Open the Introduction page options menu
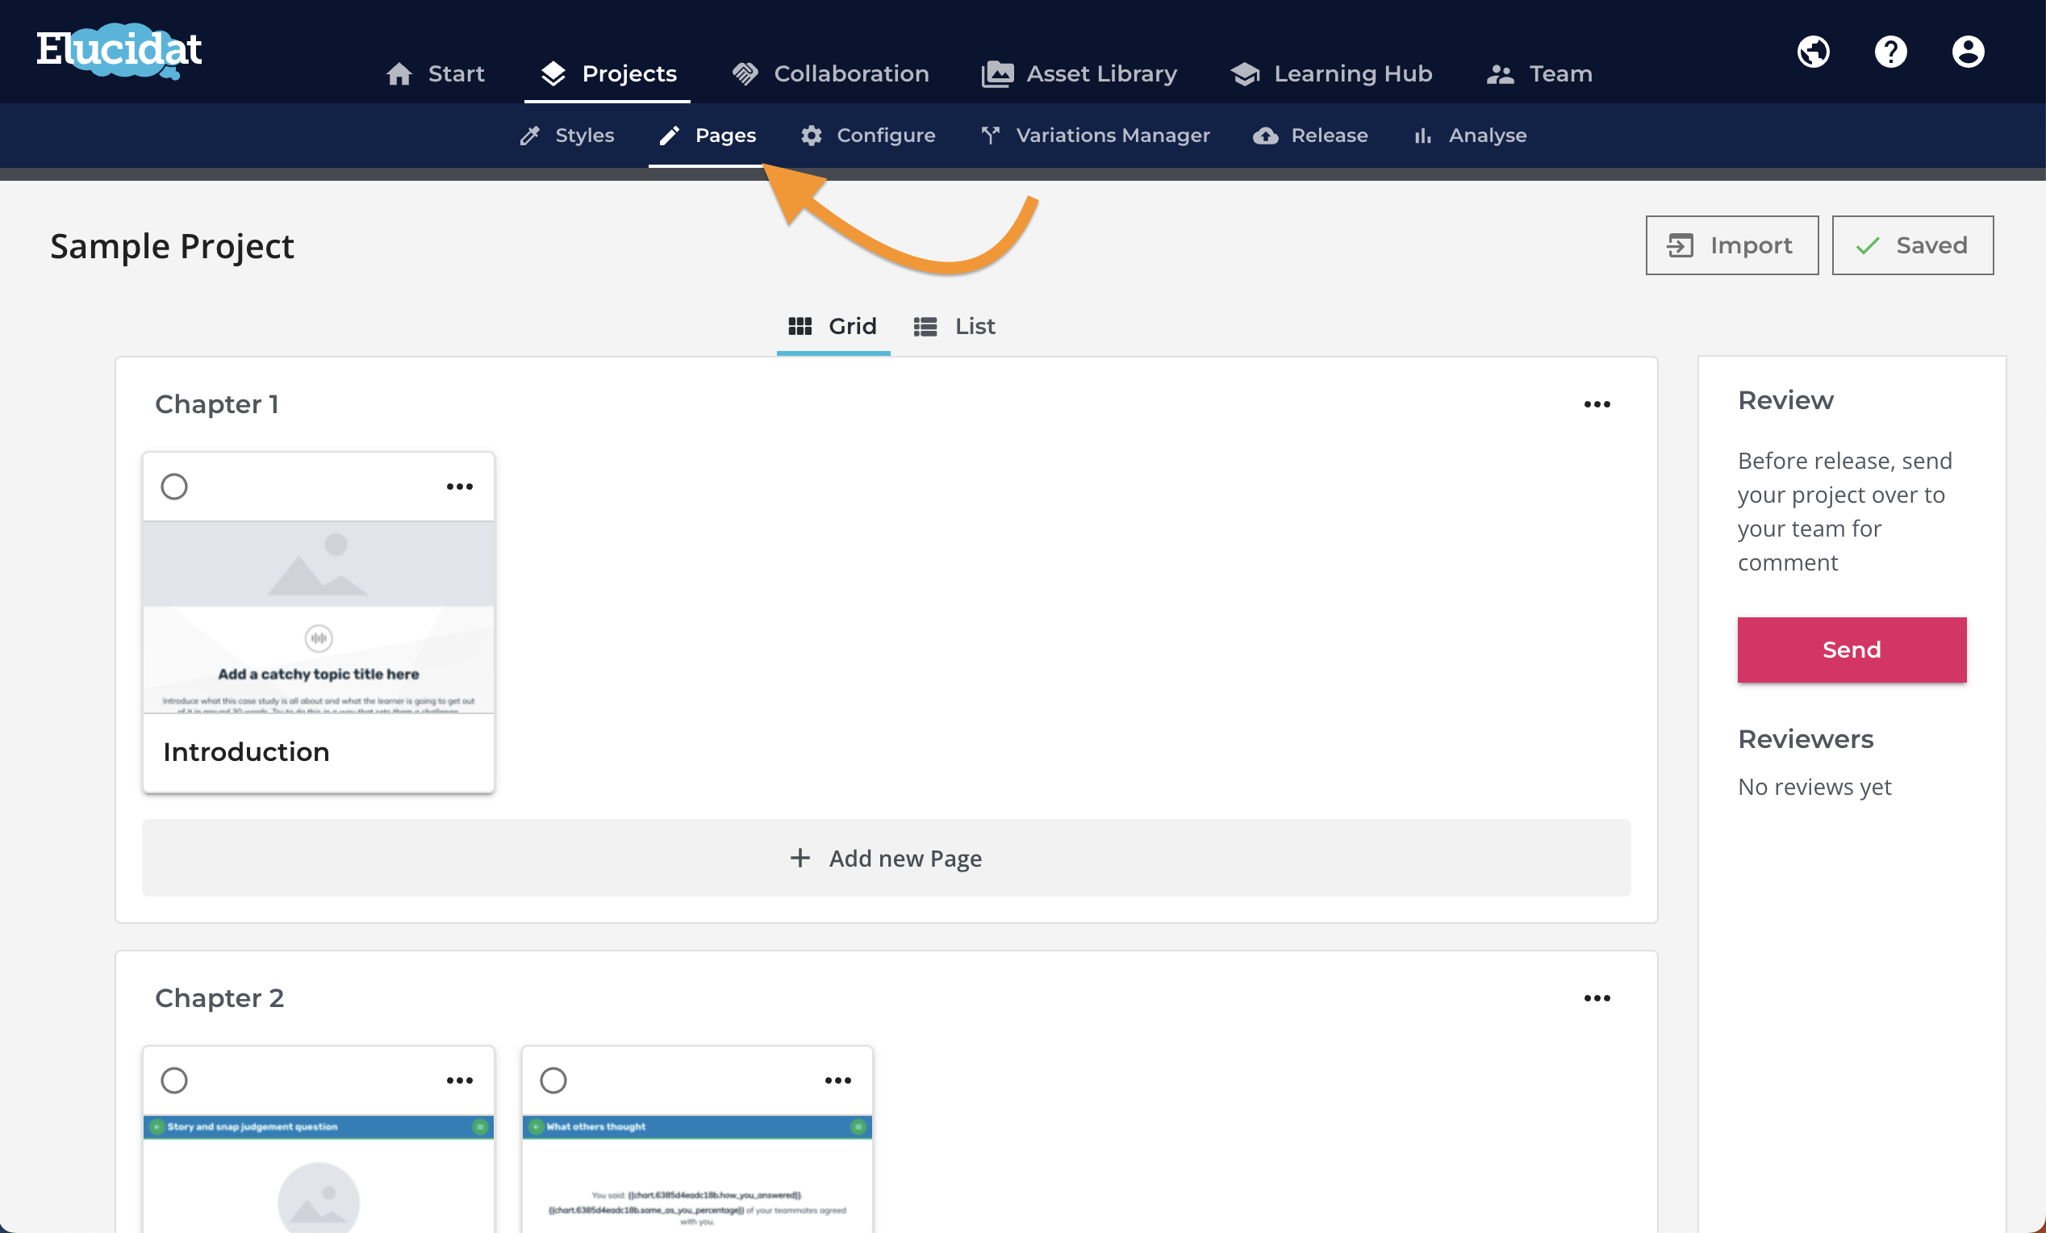This screenshot has width=2046, height=1233. 459,487
